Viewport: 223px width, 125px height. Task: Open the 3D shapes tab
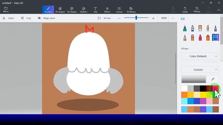[72, 10]
